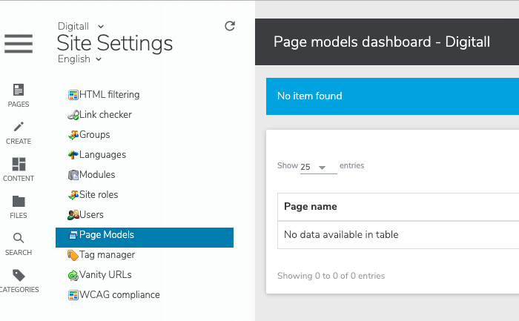The width and height of the screenshot is (519, 321).
Task: Click the Tag manager orange tag icon
Action: 73,255
